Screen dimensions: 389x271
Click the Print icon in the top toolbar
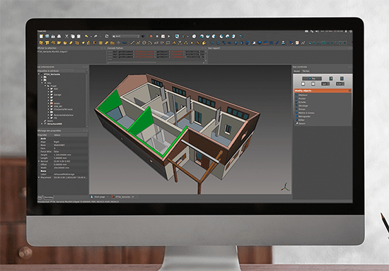59,37
